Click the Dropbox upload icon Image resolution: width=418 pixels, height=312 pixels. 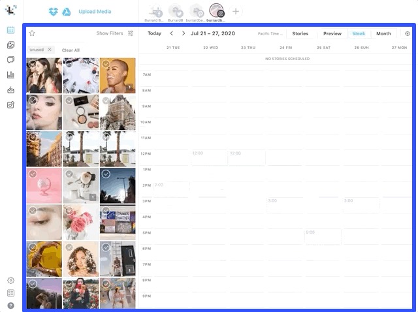pyautogui.click(x=54, y=12)
